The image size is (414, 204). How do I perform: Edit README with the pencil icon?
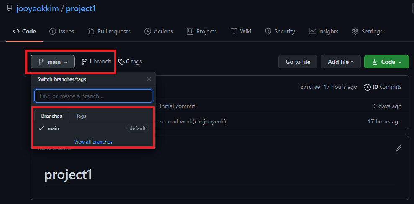399,148
